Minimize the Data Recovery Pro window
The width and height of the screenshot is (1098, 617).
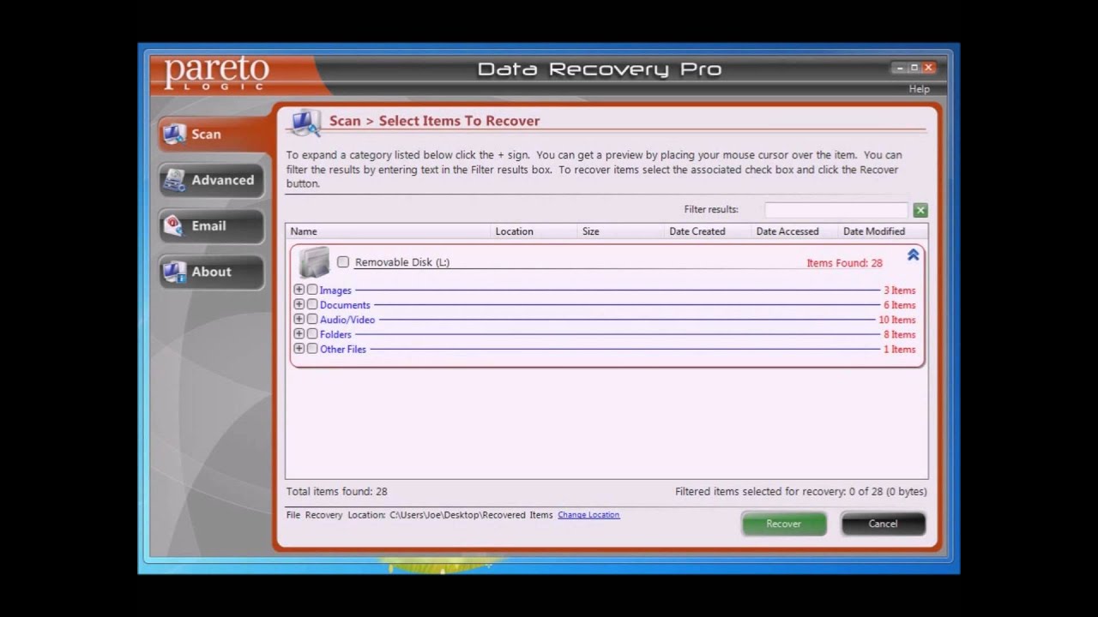900,68
